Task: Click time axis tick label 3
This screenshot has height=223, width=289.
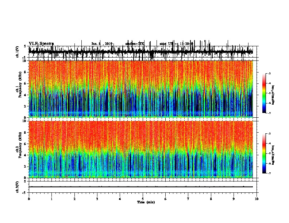Action: pyautogui.click(x=97, y=199)
